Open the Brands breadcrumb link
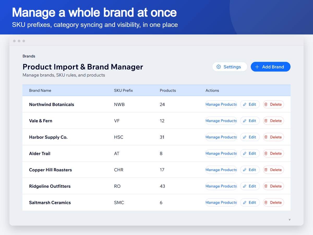 [x=29, y=56]
